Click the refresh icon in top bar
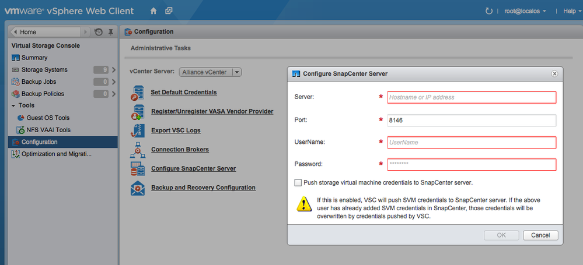This screenshot has height=265, width=583. 488,11
